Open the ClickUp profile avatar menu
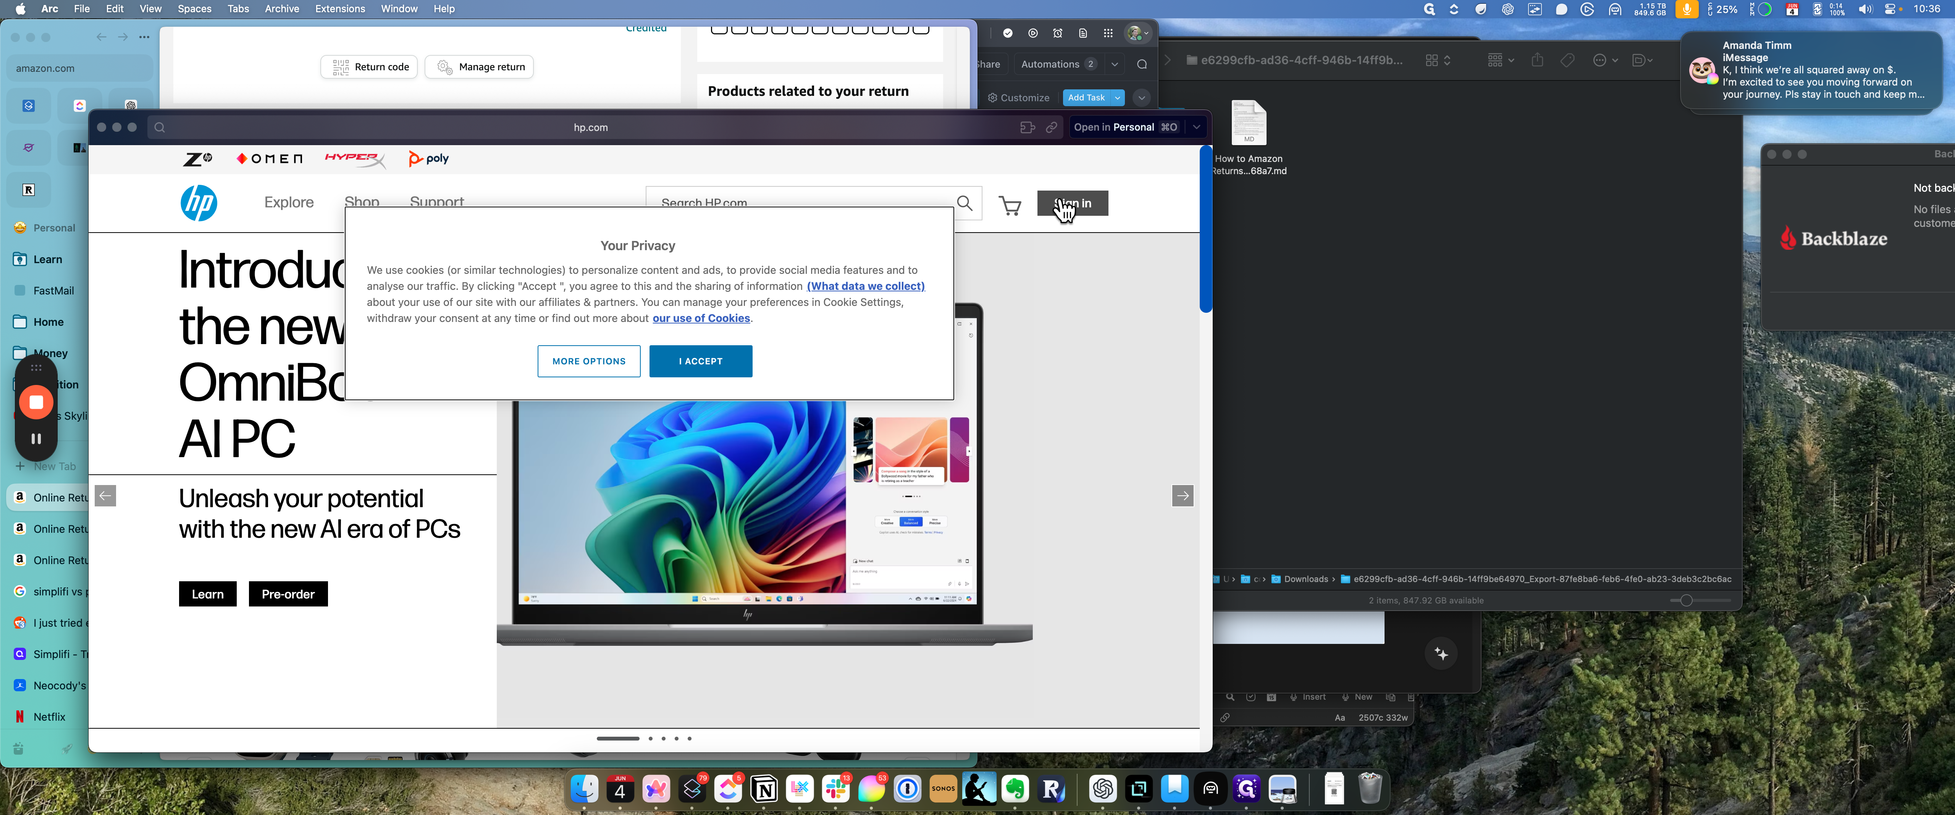The height and width of the screenshot is (815, 1955). click(1137, 33)
